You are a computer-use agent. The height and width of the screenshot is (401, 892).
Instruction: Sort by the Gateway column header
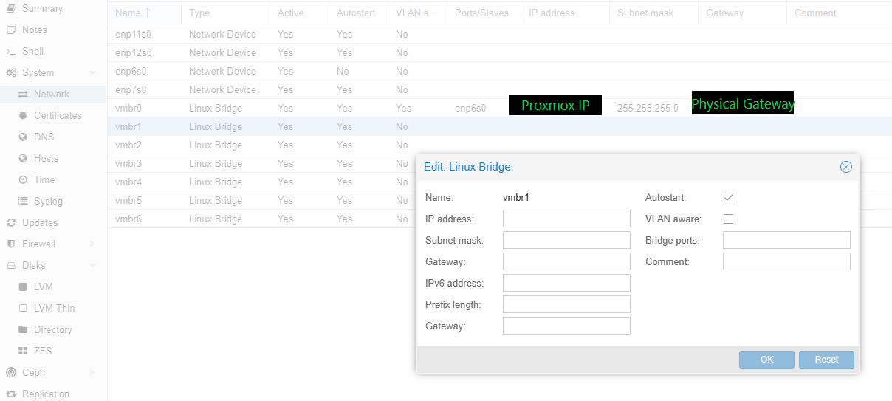coord(742,13)
